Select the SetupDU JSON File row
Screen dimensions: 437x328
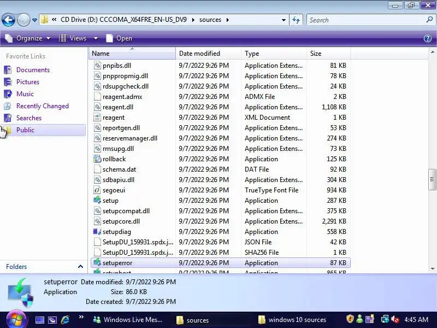click(221, 242)
